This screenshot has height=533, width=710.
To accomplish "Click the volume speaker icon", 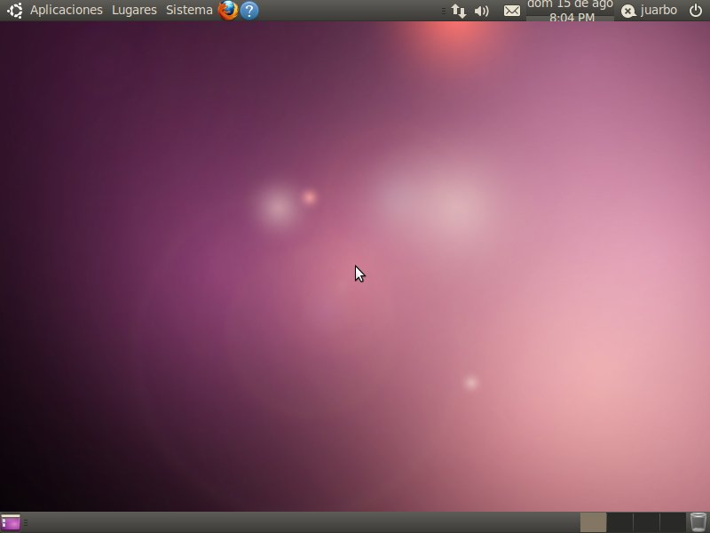I will (482, 11).
